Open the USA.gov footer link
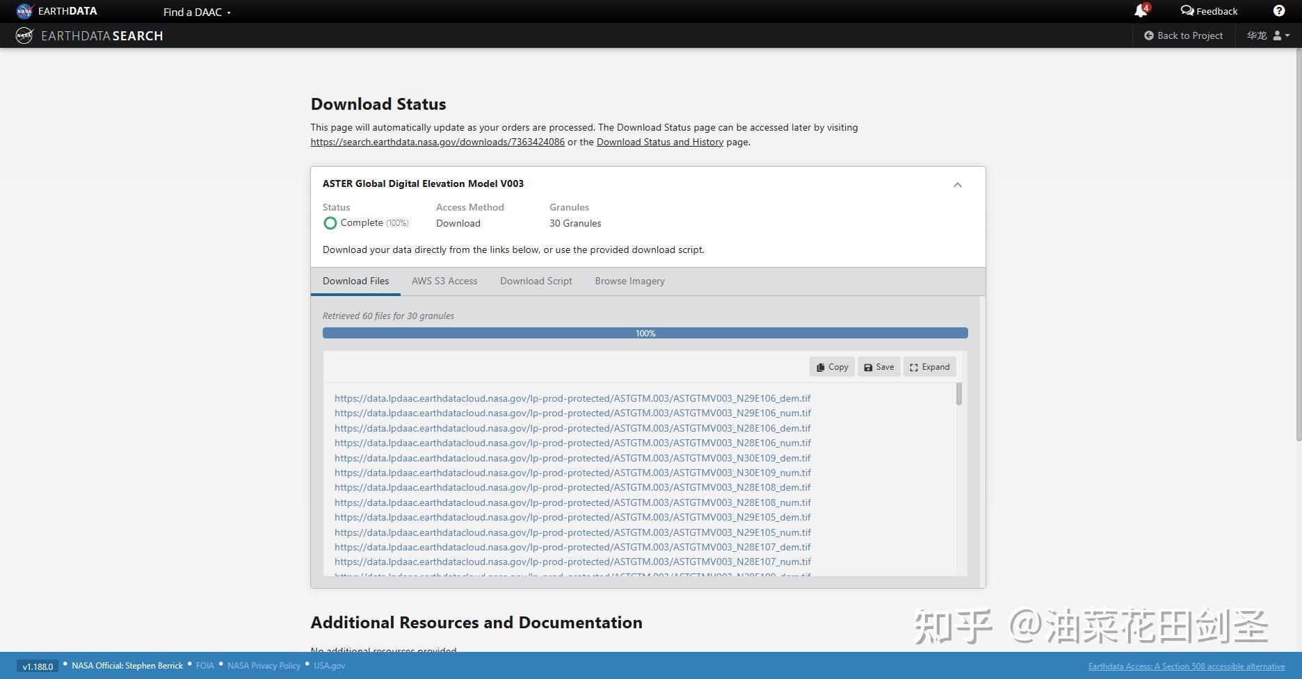 (329, 666)
